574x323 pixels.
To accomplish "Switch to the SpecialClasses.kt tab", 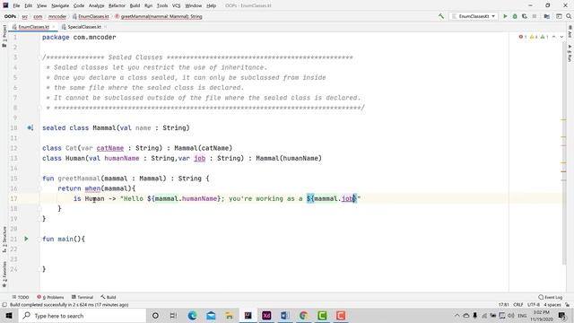I will 84,27.
